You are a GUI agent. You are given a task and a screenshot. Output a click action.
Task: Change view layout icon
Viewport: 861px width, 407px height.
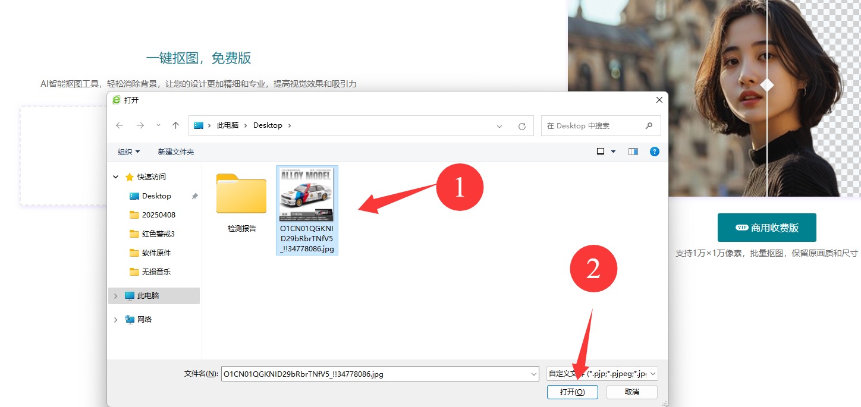point(601,152)
